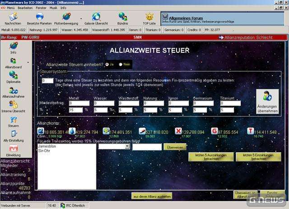Viewport: 289px width, 209px height.
Task: Open Eilmeldung sidebar icon
Action: click(13, 149)
